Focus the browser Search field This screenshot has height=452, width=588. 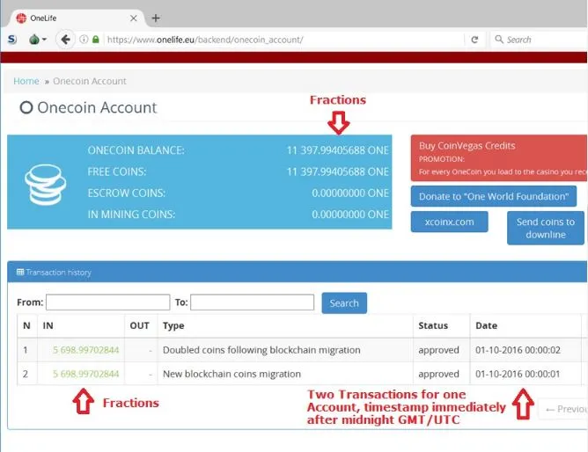coord(539,40)
